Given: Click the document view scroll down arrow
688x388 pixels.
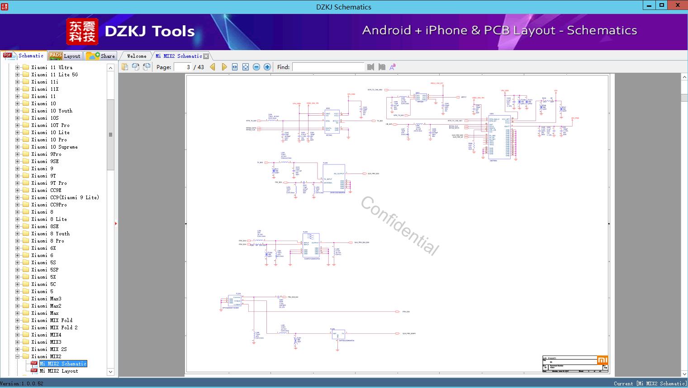Looking at the screenshot, I should click(x=684, y=374).
